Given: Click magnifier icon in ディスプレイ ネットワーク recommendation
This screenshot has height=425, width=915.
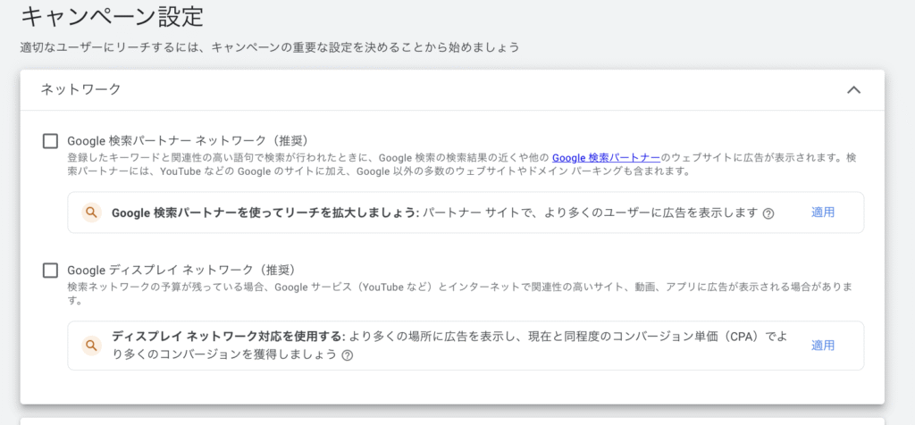Looking at the screenshot, I should 91,346.
